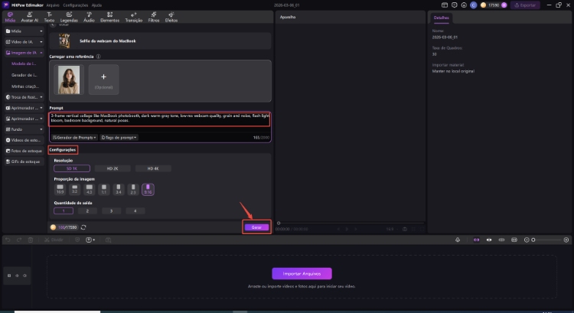
Task: Click the refresh credits icon
Action: click(83, 227)
